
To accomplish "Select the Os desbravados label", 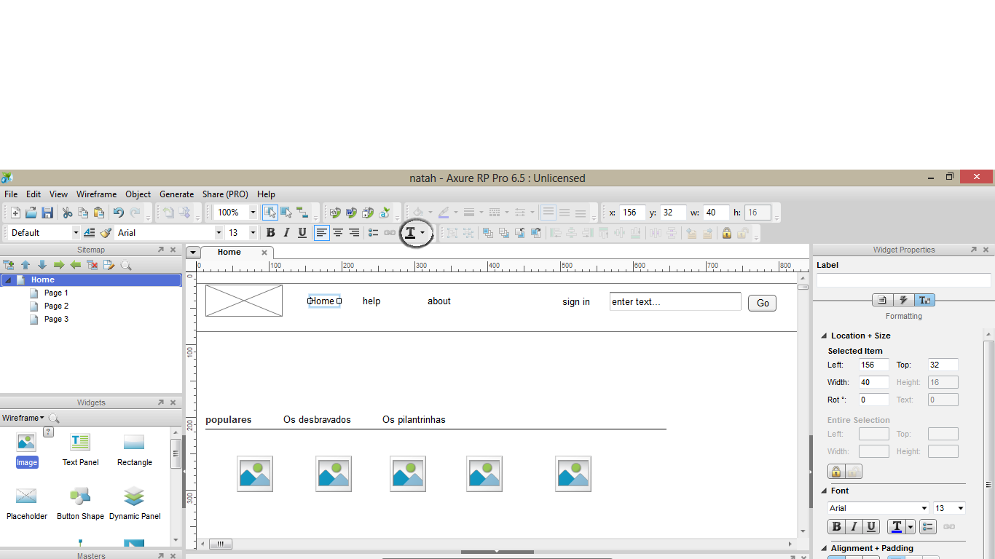I will 317,420.
